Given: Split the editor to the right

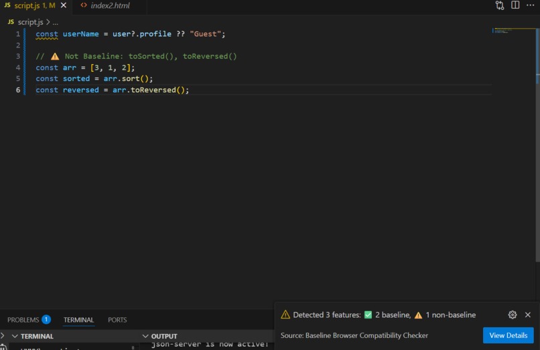Looking at the screenshot, I should click(x=515, y=5).
